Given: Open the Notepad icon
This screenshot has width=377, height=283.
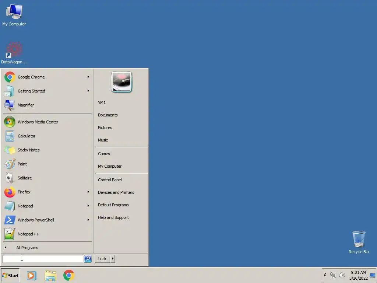Looking at the screenshot, I should click(9, 206).
